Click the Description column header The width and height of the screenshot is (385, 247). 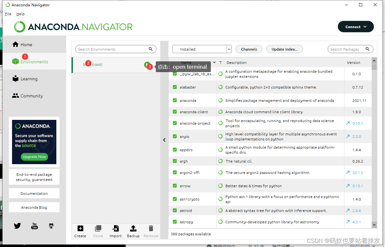pyautogui.click(x=237, y=63)
